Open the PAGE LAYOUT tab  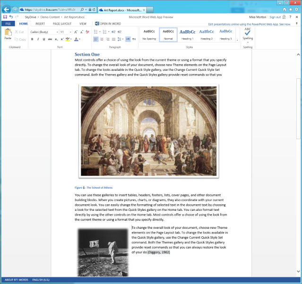[62, 24]
